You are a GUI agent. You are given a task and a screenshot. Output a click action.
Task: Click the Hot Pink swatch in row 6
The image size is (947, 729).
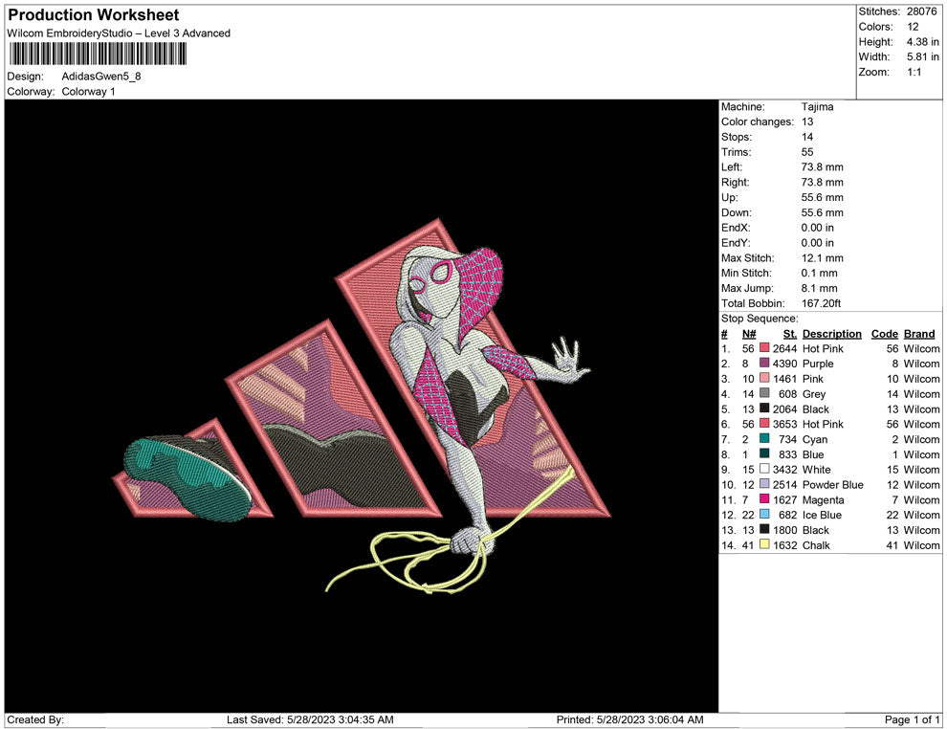click(x=764, y=424)
